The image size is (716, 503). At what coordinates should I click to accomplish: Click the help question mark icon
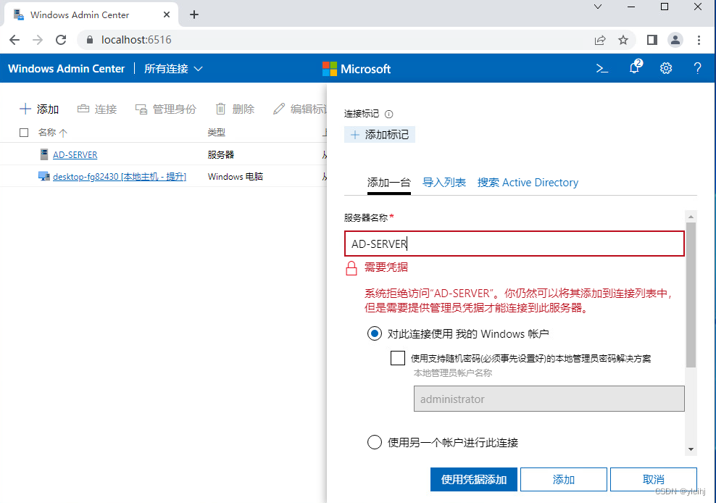tap(696, 68)
